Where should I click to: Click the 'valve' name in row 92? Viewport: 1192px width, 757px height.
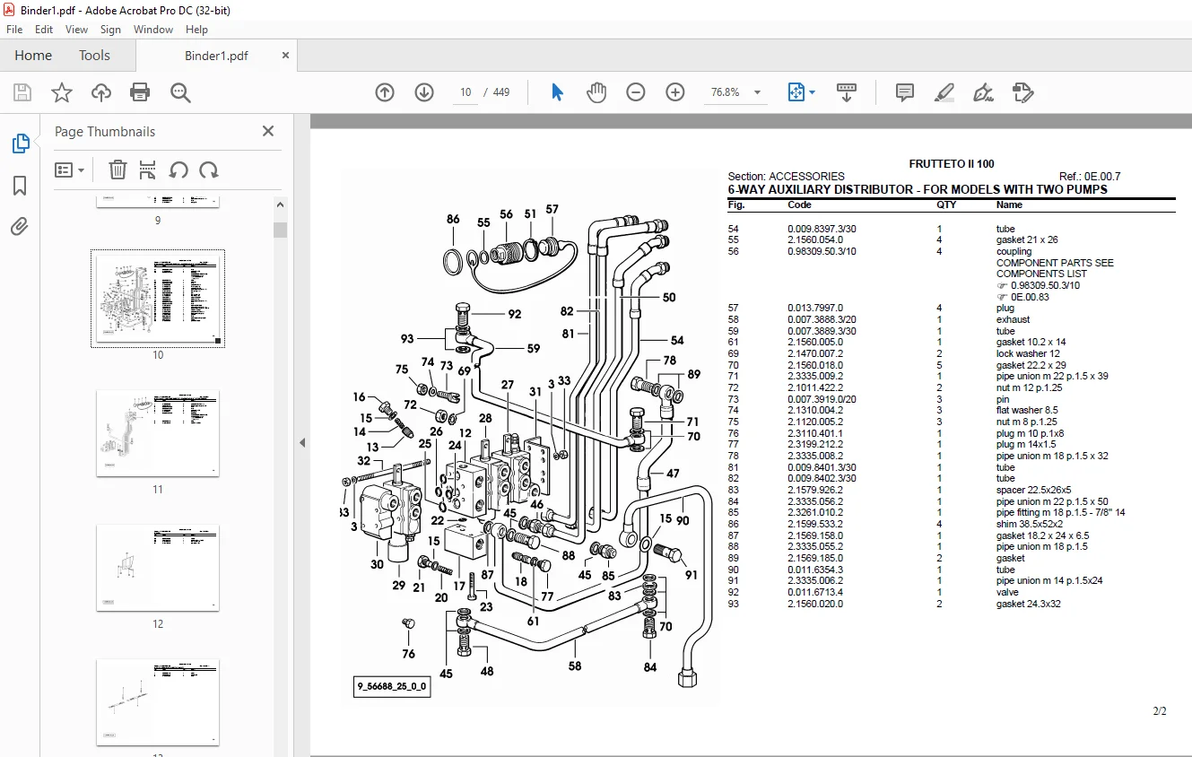click(1007, 593)
